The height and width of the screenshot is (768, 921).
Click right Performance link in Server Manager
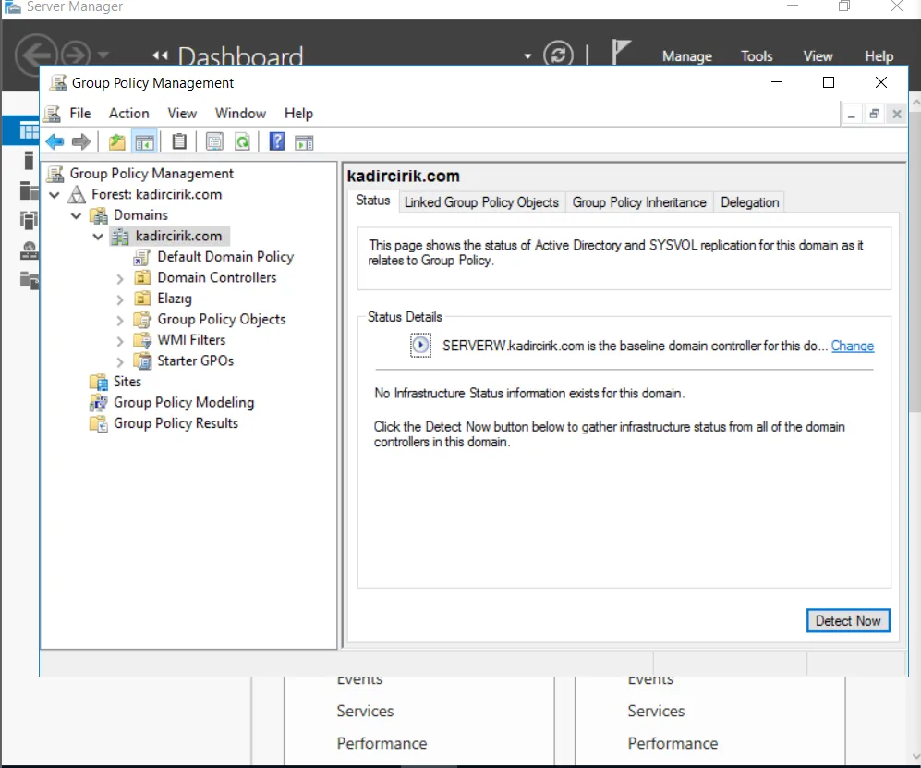673,743
